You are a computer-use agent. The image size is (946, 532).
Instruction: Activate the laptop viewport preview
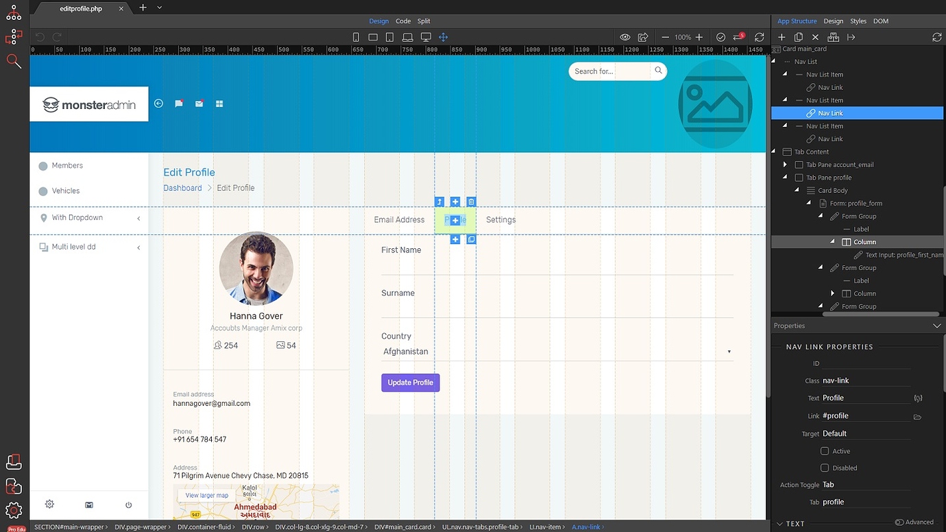[408, 37]
